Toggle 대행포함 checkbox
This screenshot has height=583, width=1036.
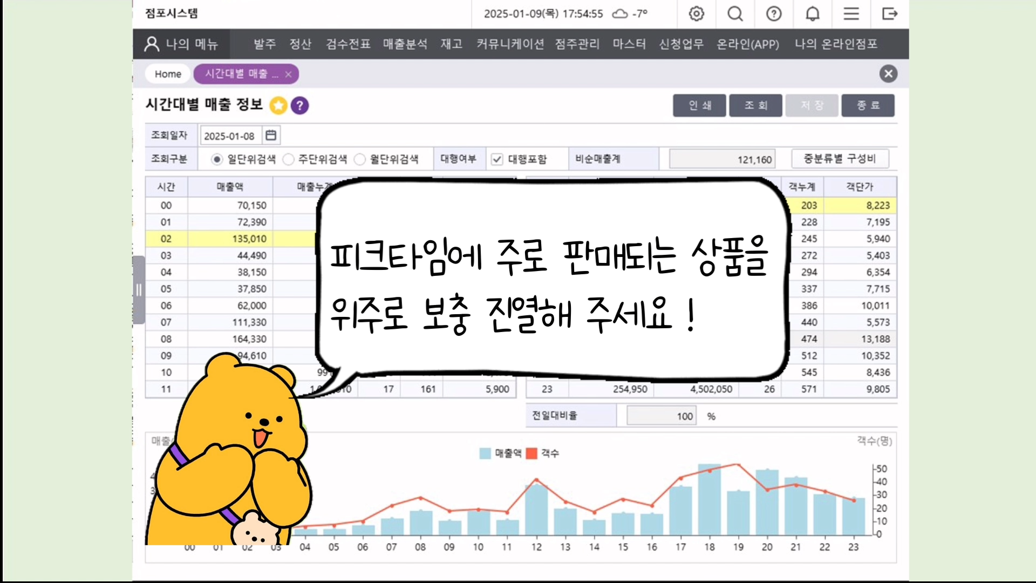(x=497, y=159)
